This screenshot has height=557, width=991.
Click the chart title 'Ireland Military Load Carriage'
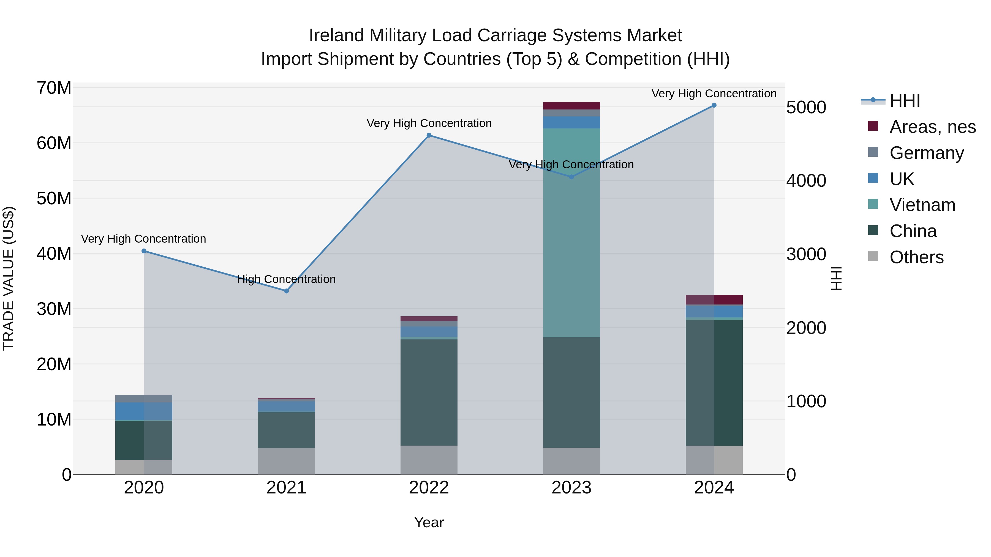pos(495,35)
